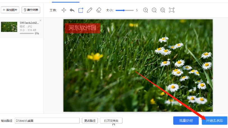Click 清空列表 to clear the list

click(x=31, y=10)
